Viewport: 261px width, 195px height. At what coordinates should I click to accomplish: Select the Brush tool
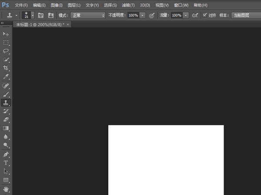click(x=6, y=94)
